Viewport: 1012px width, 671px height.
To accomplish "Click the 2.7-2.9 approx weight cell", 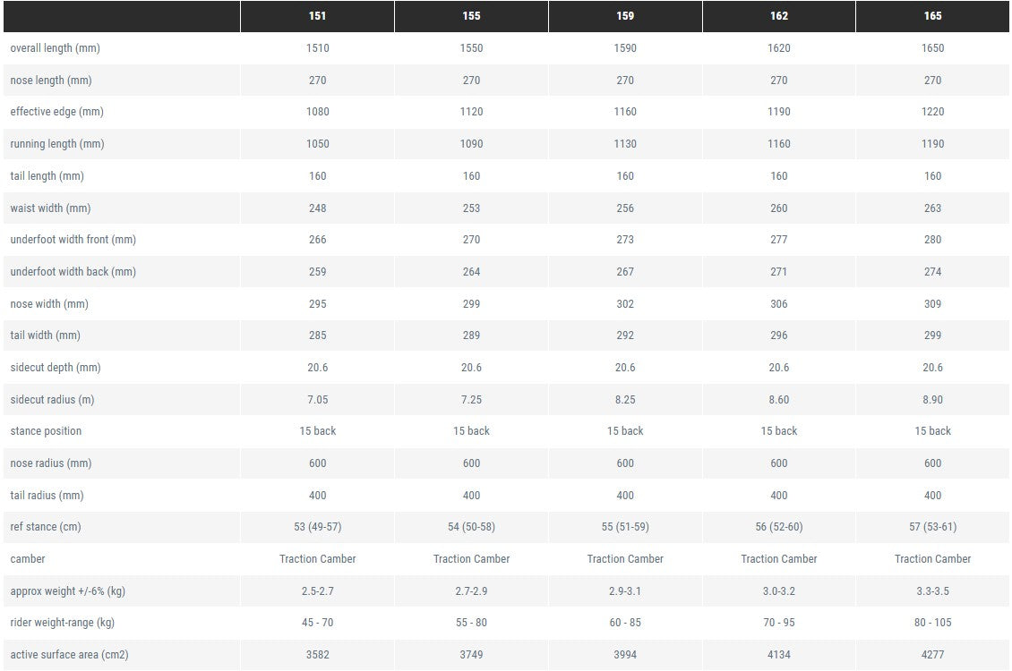I will point(471,591).
